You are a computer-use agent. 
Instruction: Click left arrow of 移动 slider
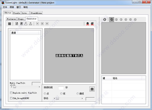(54, 98)
